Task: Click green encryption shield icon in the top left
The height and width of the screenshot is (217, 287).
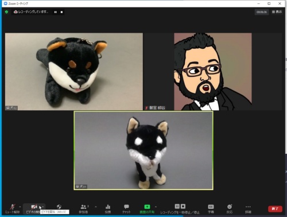Action: 6,12
